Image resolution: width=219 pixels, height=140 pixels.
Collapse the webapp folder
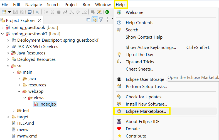coord(19,91)
